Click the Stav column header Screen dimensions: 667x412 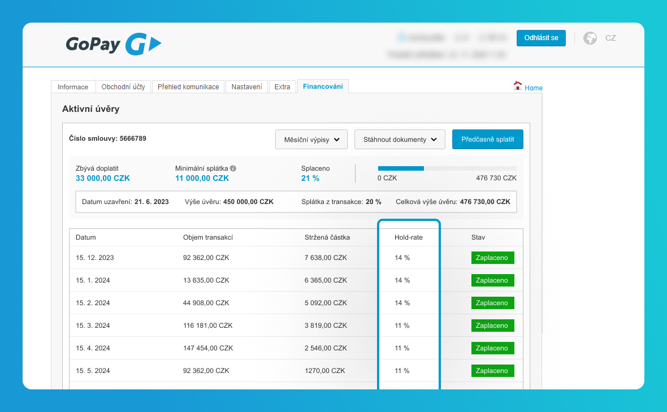pos(478,237)
